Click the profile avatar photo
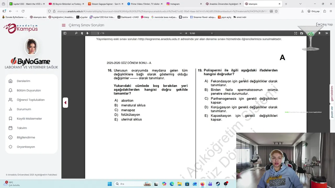Viewport: 335px width, 188px height. tap(31, 46)
